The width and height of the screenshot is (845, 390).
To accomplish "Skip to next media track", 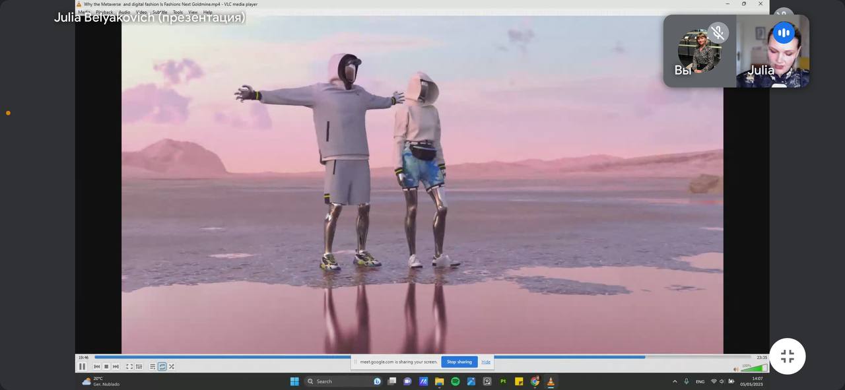I will 116,366.
